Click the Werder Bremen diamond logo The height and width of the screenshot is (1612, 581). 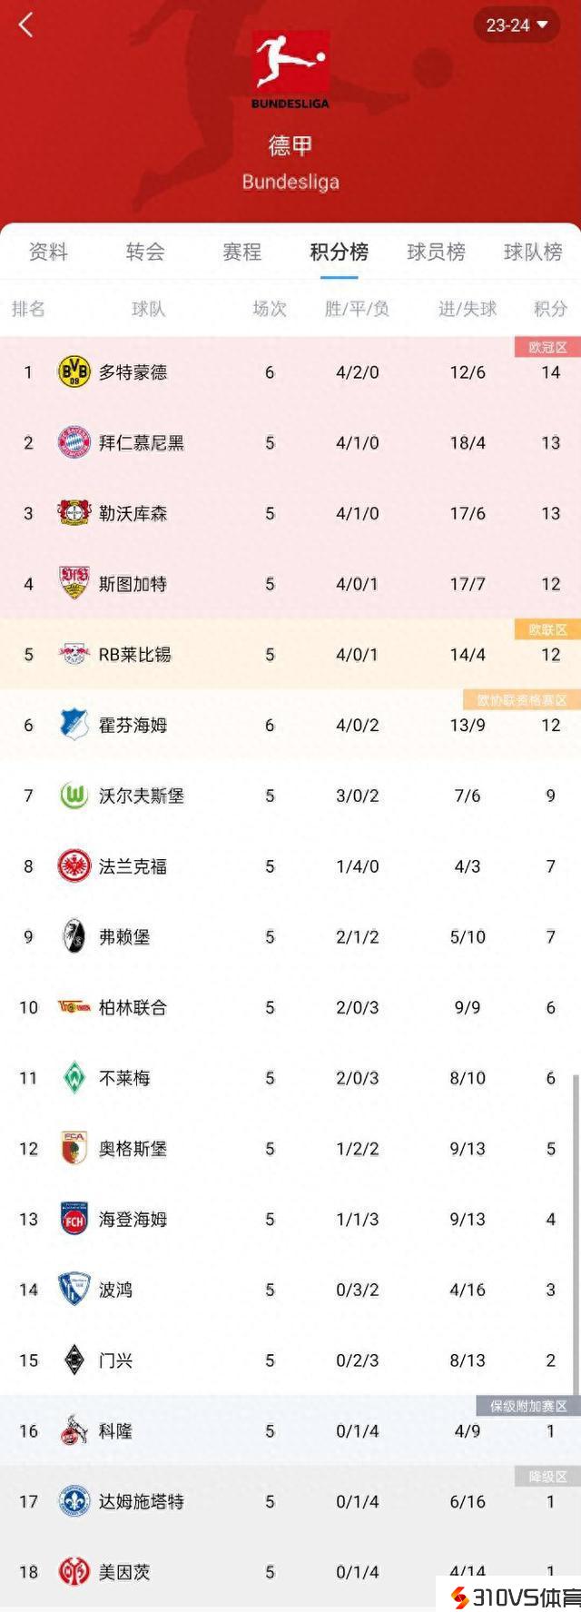[x=74, y=1078]
